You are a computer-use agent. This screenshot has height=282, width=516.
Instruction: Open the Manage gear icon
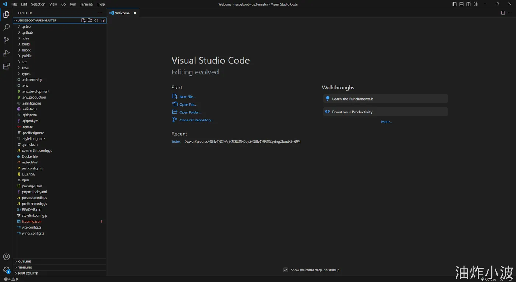[x=6, y=270]
